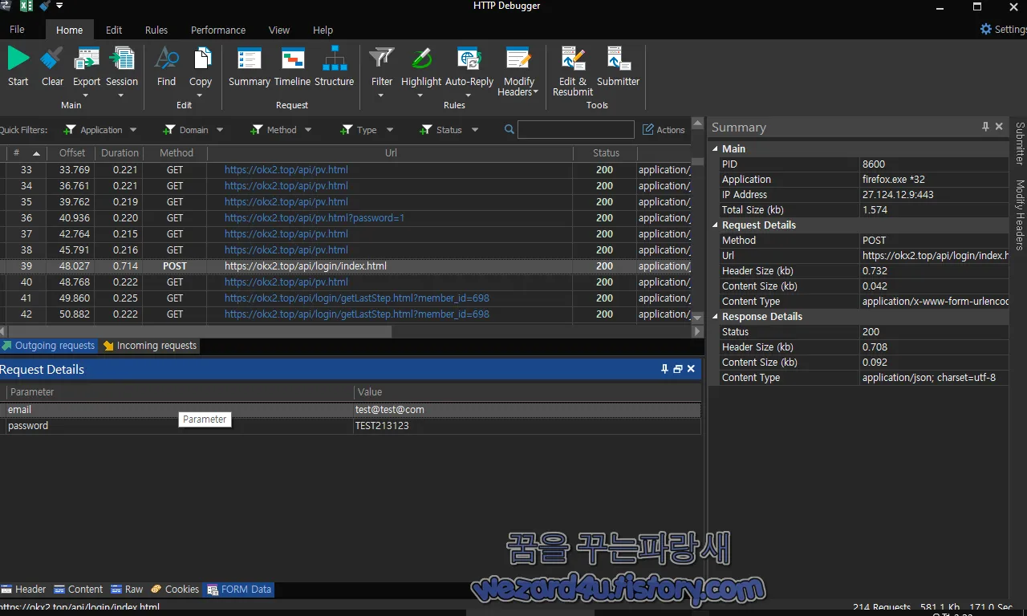Open the Auto-Reply rules tool
Image resolution: width=1027 pixels, height=616 pixels.
coord(469,72)
